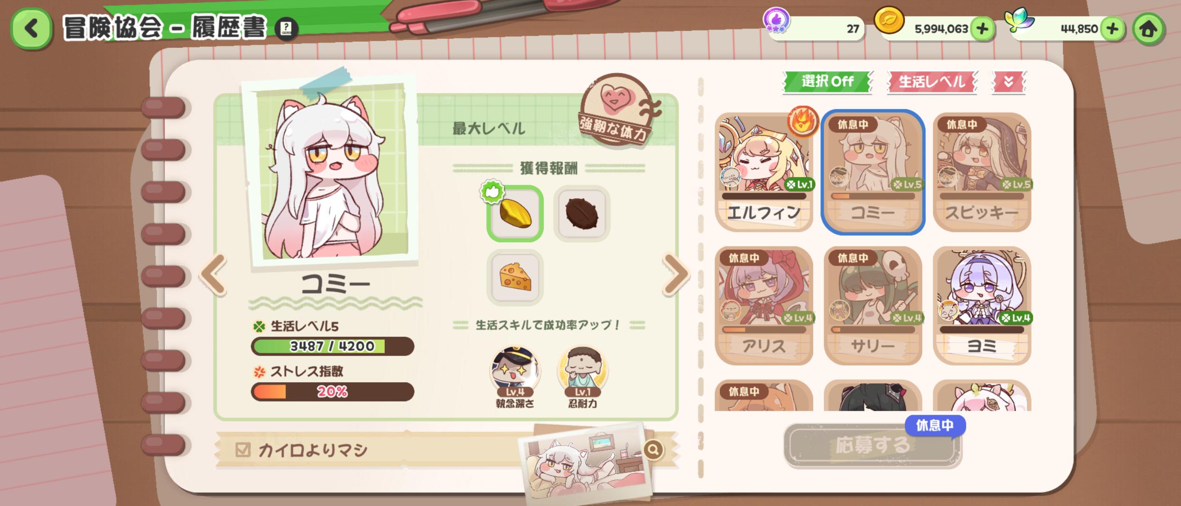Image resolution: width=1181 pixels, height=506 pixels.
Task: Add butterfly gems with the plus button
Action: coord(1113,29)
